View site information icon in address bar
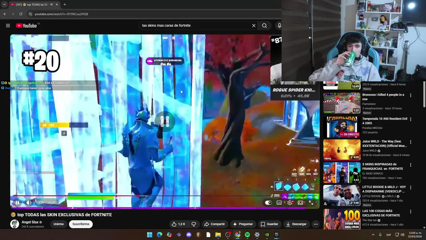This screenshot has width=426, height=240. (x=30, y=14)
